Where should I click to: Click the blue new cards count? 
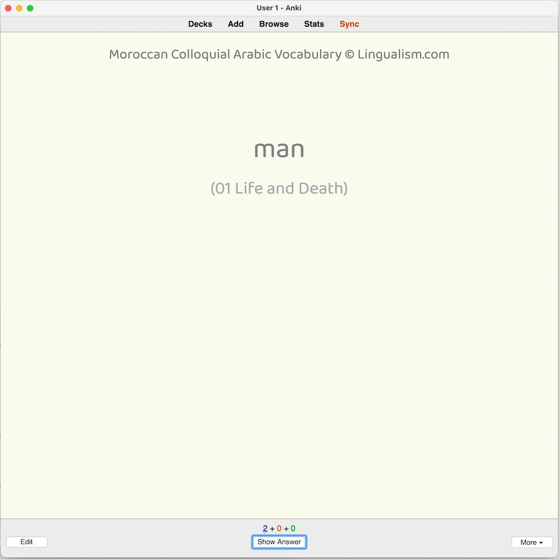coord(264,528)
